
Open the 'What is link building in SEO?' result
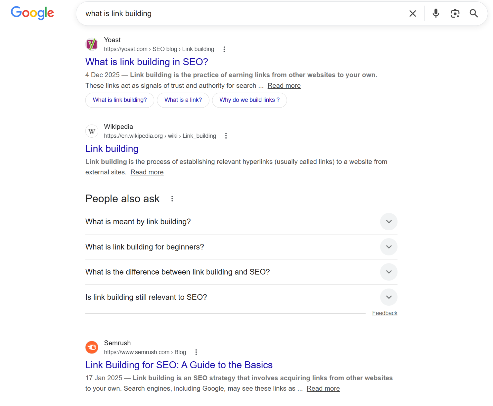[x=146, y=62]
